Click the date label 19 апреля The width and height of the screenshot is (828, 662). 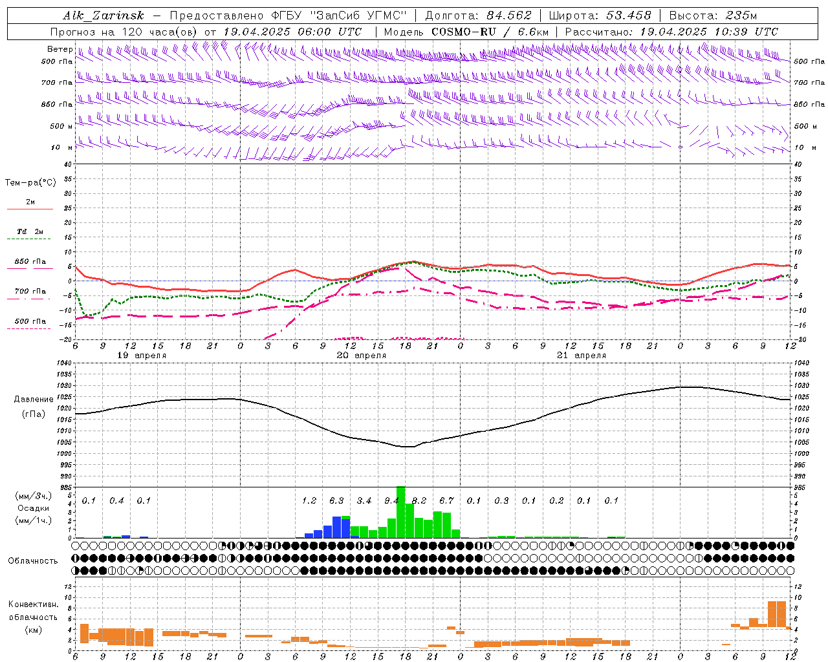[142, 356]
